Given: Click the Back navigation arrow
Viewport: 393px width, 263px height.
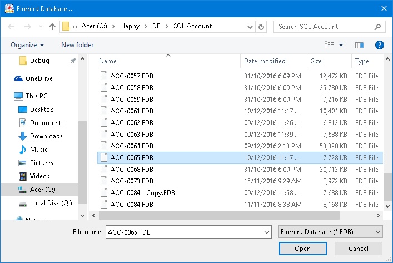Looking at the screenshot, I should tap(11, 27).
